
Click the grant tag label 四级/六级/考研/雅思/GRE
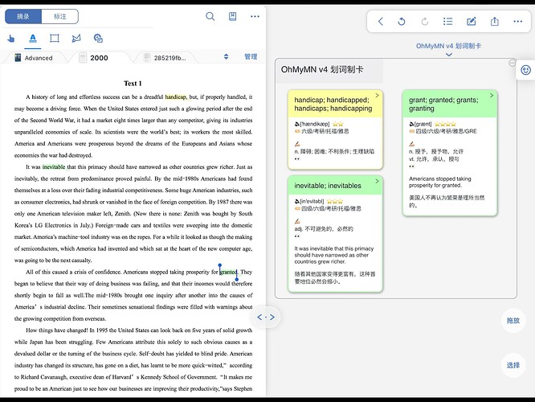tap(446, 131)
